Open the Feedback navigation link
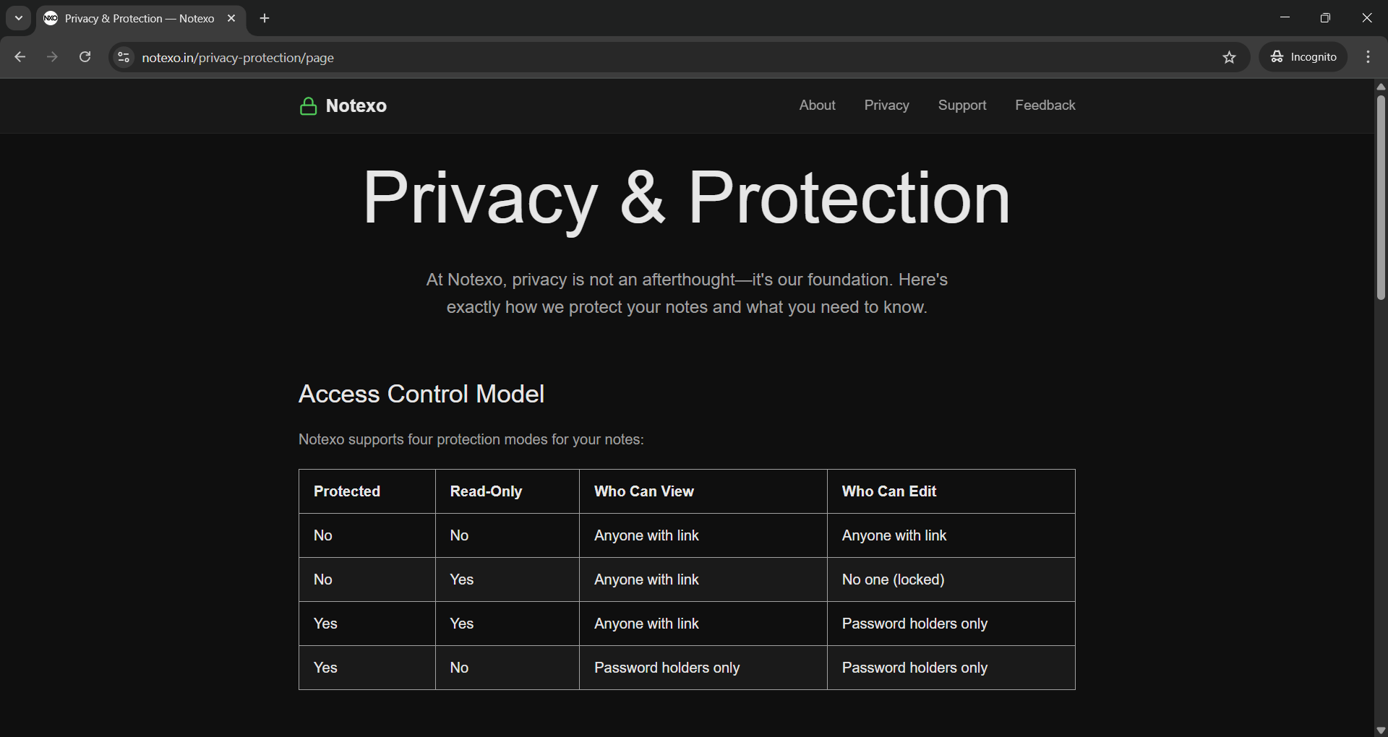This screenshot has width=1388, height=737. pyautogui.click(x=1045, y=105)
